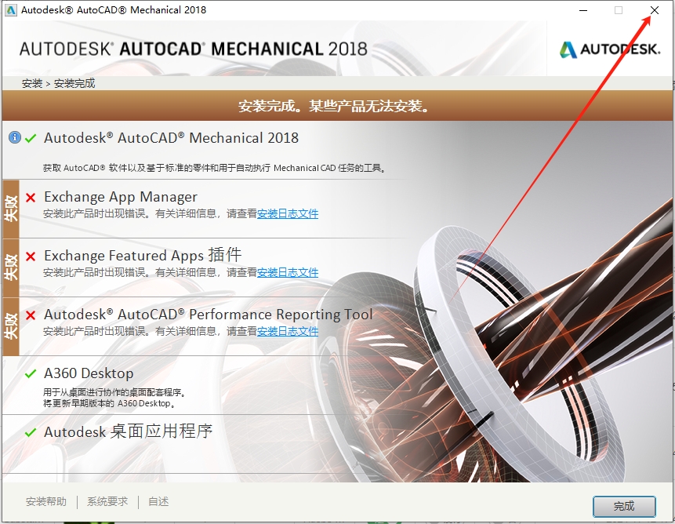This screenshot has height=524, width=675.
Task: Click the description starting with 获取 AutoCAD® 软件
Action: (x=214, y=168)
